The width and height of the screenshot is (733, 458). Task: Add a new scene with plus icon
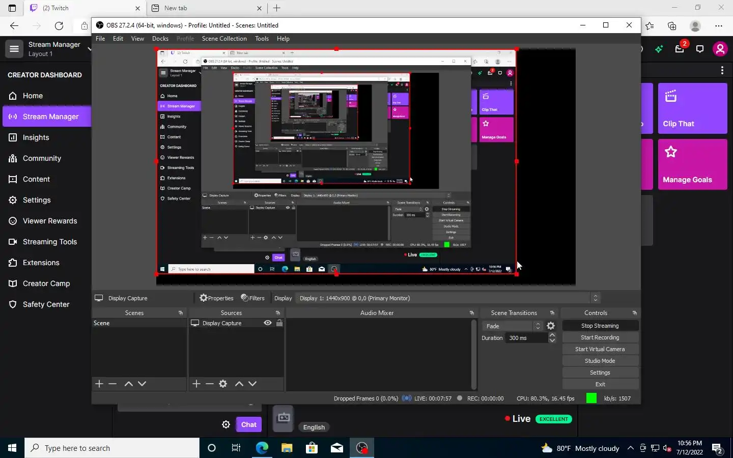pos(99,384)
